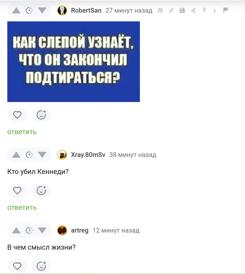245x275 pixels.
Task: Copy link to RobertSan's comment
Action: click(171, 10)
